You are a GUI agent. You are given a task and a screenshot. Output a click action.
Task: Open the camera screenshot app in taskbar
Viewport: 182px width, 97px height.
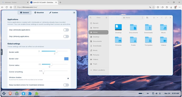(23, 93)
